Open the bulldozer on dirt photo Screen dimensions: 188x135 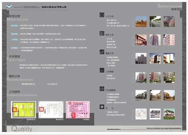click(141, 22)
